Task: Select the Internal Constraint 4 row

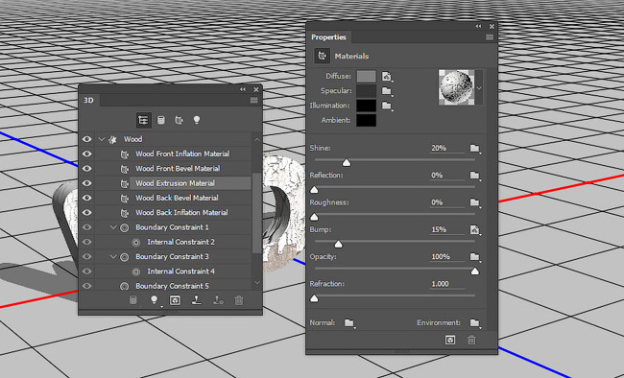Action: point(173,272)
